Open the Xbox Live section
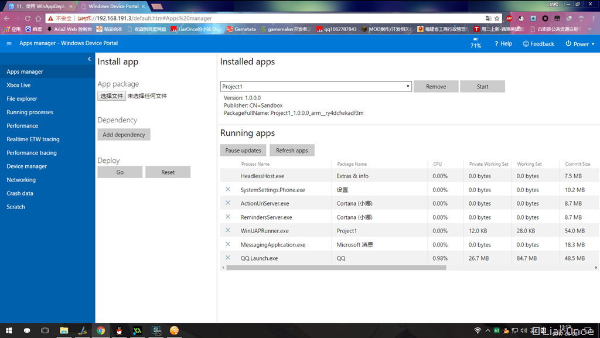The image size is (600, 338). (18, 86)
